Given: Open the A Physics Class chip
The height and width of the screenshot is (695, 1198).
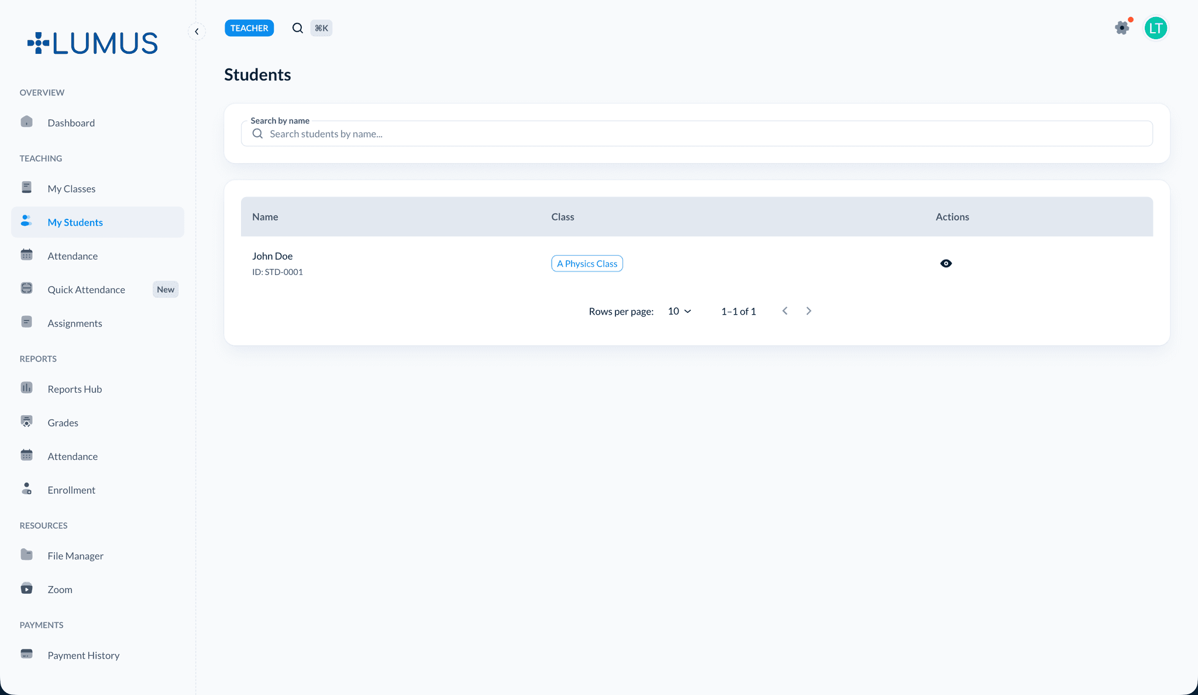Looking at the screenshot, I should pyautogui.click(x=587, y=264).
